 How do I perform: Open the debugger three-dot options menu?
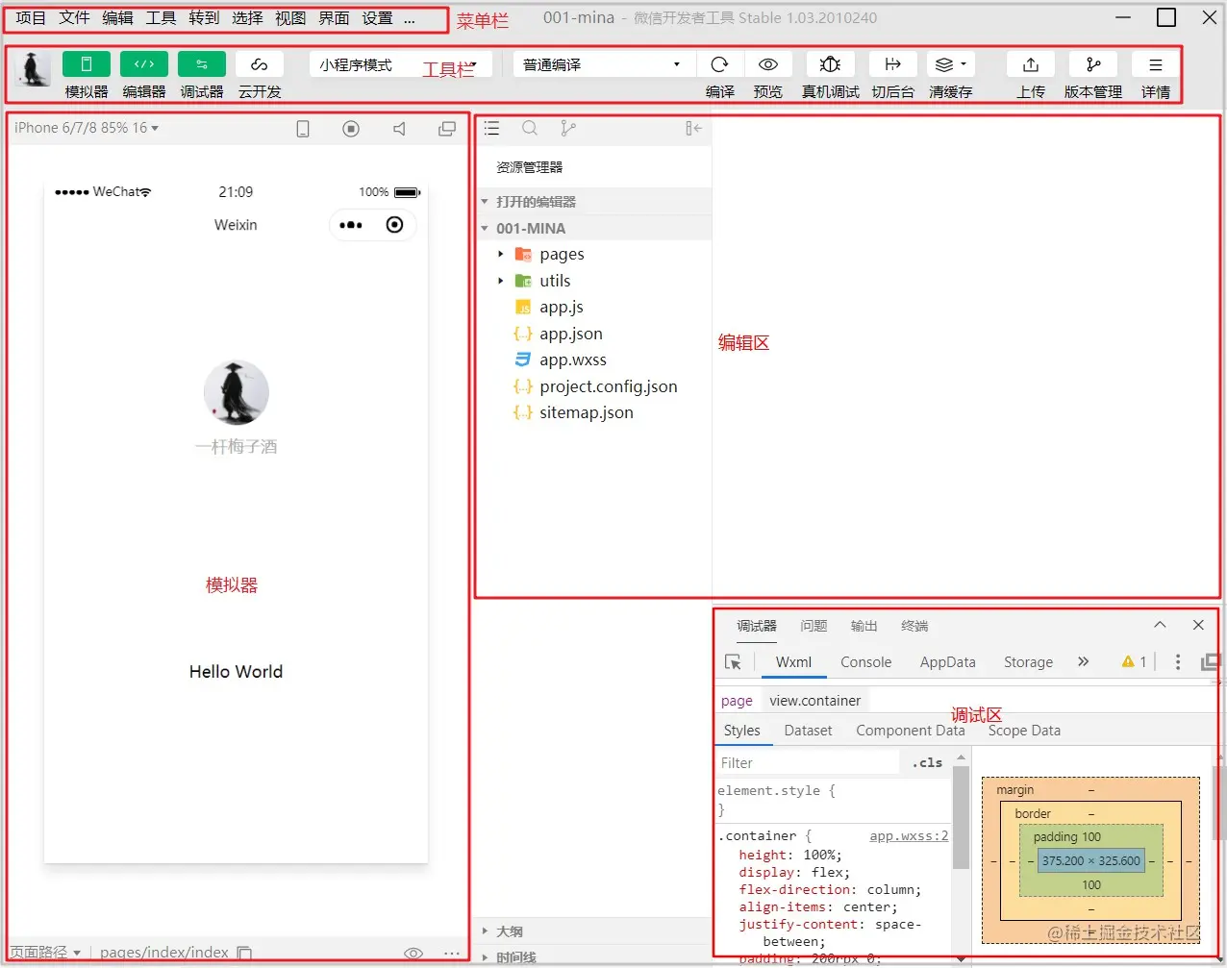(x=1178, y=661)
